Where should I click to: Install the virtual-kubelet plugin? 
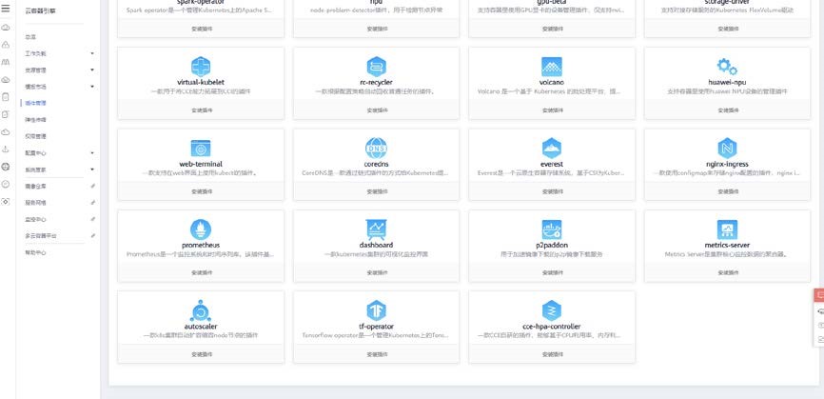201,110
